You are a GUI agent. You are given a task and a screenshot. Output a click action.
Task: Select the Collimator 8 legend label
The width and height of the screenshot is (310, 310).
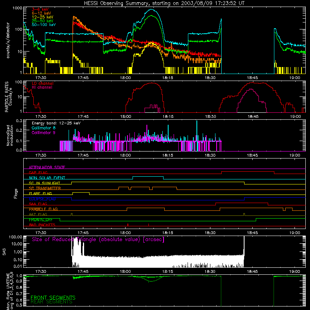tap(43, 128)
